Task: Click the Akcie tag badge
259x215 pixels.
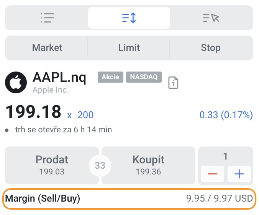Action: (110, 77)
